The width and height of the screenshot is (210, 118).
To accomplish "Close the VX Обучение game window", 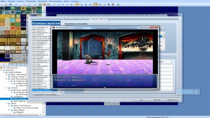I will [154, 27].
